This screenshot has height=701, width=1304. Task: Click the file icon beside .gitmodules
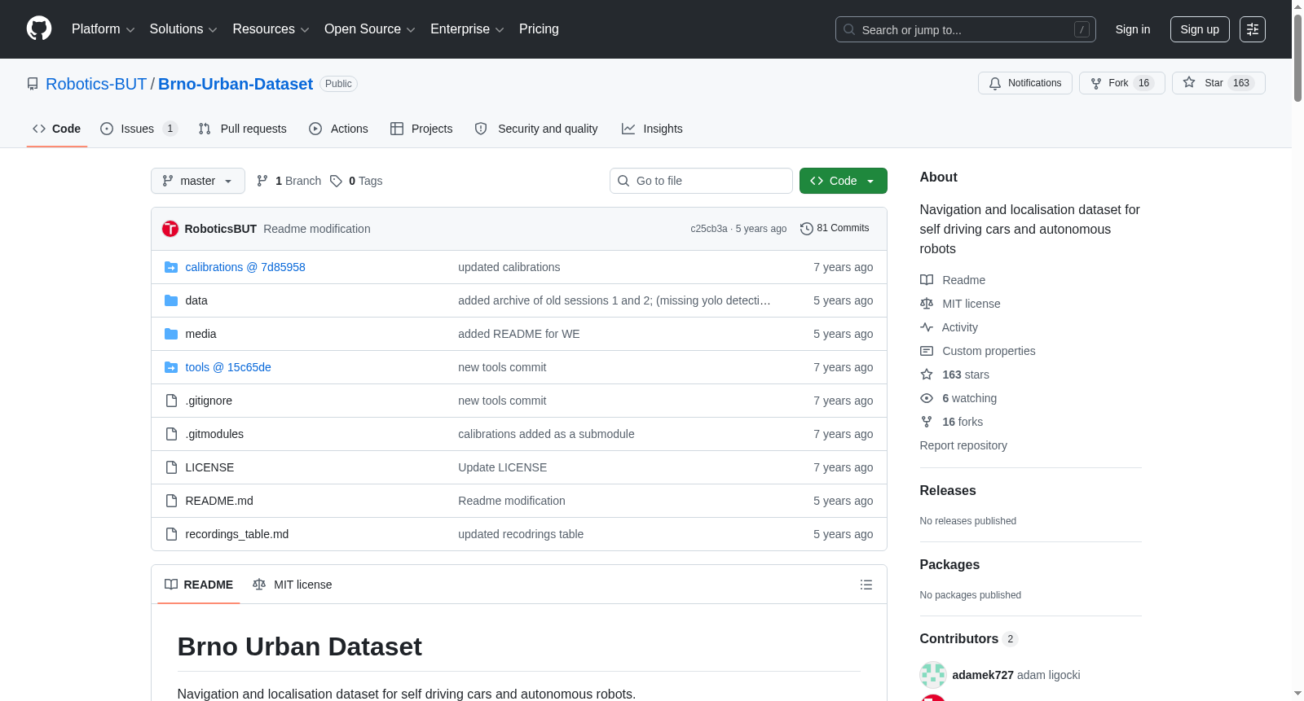pos(171,434)
